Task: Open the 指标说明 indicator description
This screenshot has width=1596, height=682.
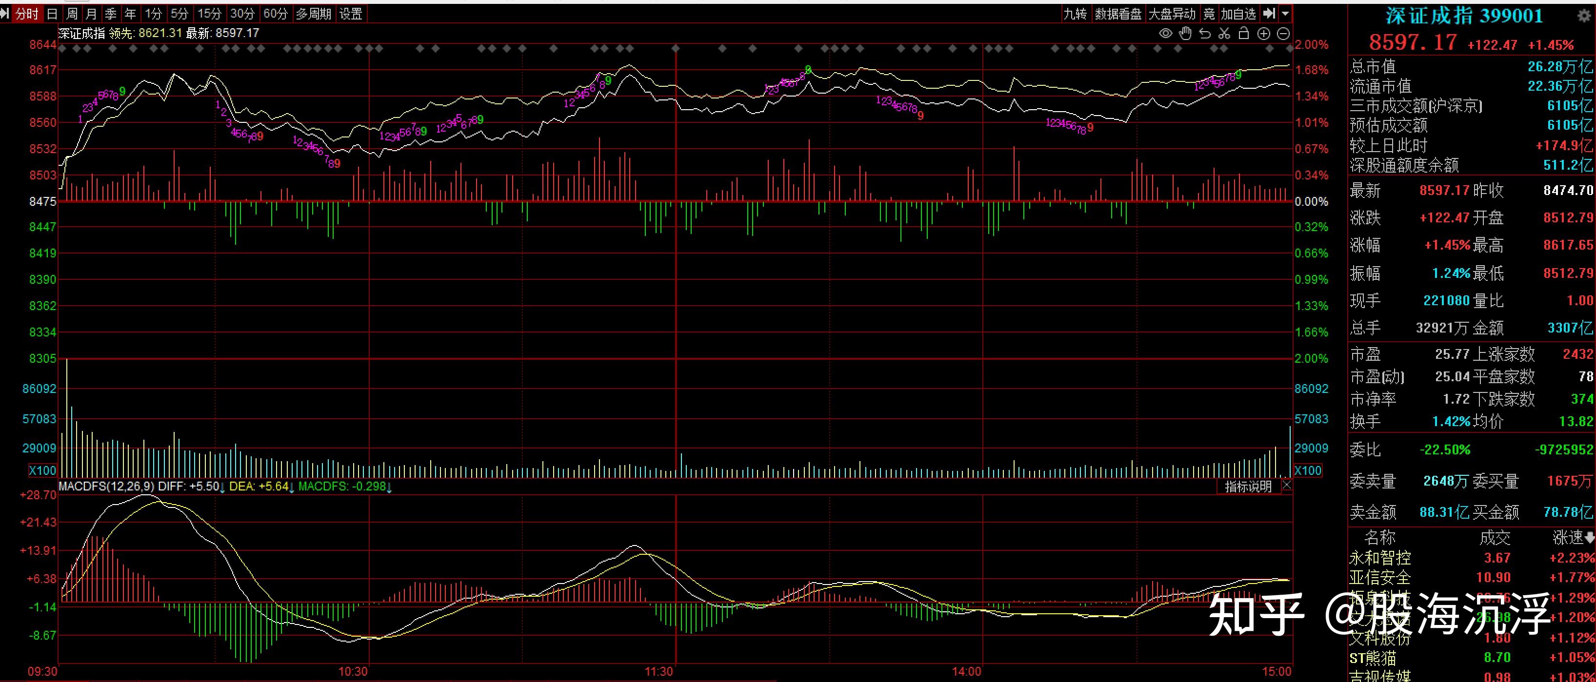Action: pyautogui.click(x=1248, y=486)
